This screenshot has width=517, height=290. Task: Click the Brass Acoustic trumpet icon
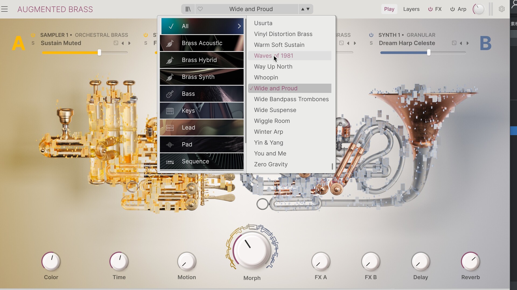(170, 43)
